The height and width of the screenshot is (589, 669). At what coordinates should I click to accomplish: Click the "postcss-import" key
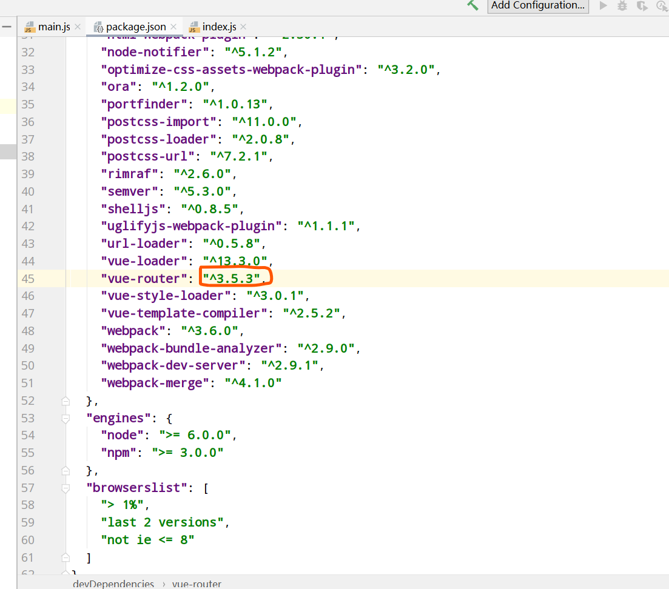[x=158, y=122]
